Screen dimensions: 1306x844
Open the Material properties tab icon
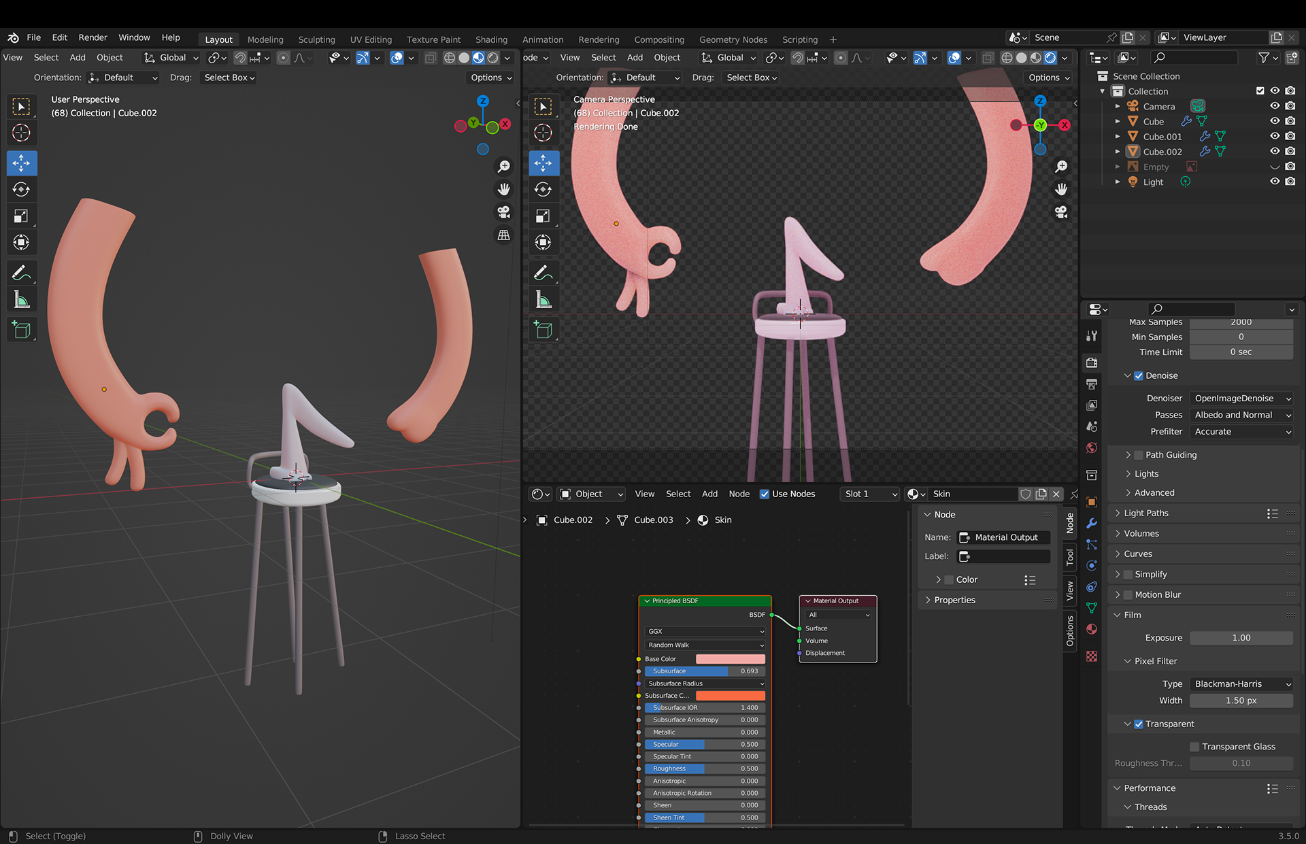(x=1092, y=629)
